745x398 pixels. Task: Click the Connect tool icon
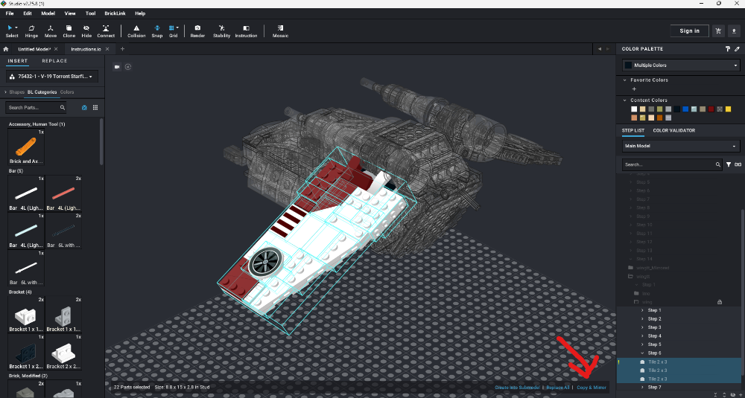pyautogui.click(x=106, y=31)
